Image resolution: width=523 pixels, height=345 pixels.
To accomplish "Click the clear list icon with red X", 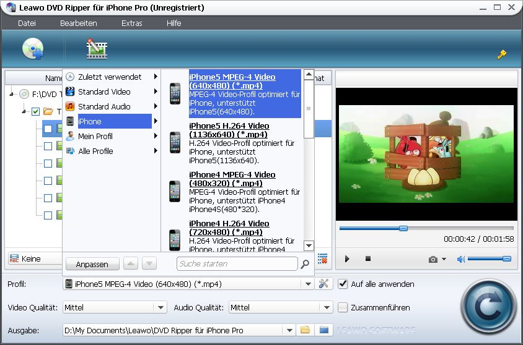I will [322, 259].
